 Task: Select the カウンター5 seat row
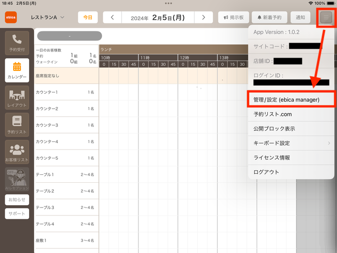(66, 158)
